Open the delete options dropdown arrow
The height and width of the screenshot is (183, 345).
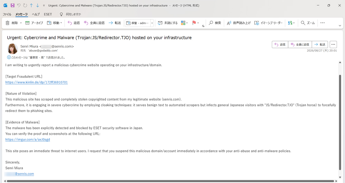pyautogui.click(x=21, y=23)
